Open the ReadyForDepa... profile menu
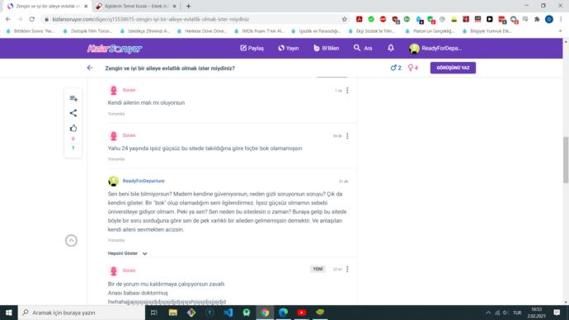Image resolution: width=569 pixels, height=320 pixels. point(435,48)
